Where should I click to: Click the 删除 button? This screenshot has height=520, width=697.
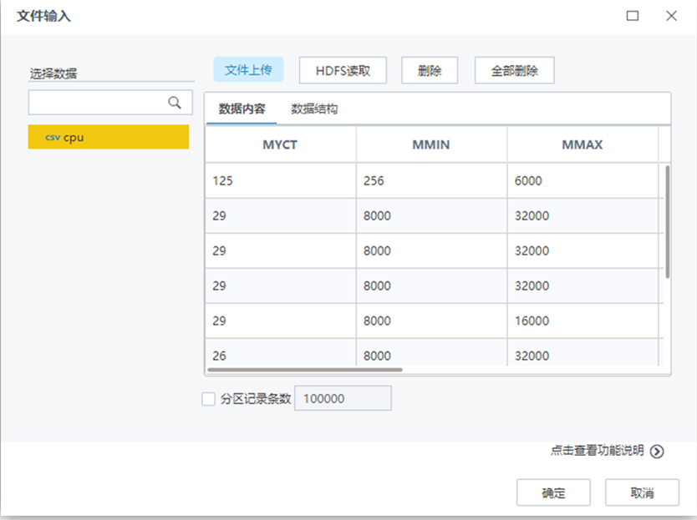pos(429,70)
